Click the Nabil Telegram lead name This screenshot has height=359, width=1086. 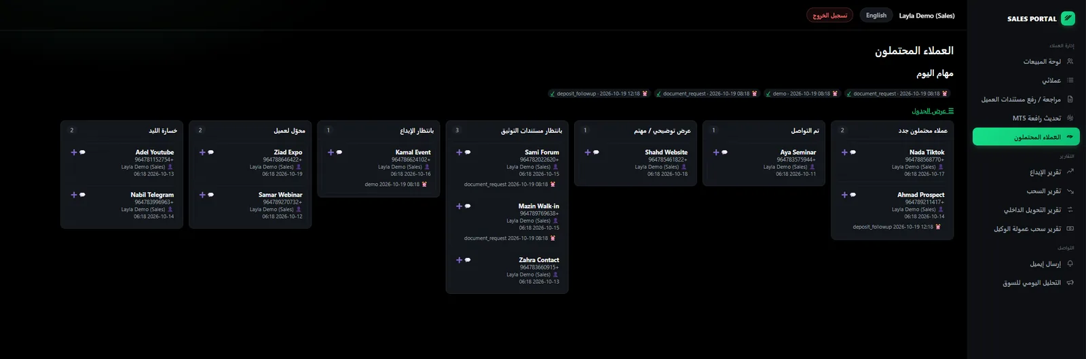(x=152, y=195)
